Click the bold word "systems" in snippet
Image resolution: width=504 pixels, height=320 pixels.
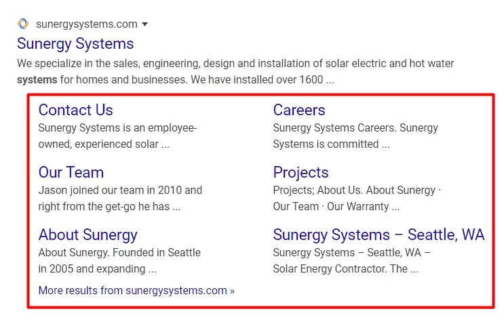click(x=37, y=80)
